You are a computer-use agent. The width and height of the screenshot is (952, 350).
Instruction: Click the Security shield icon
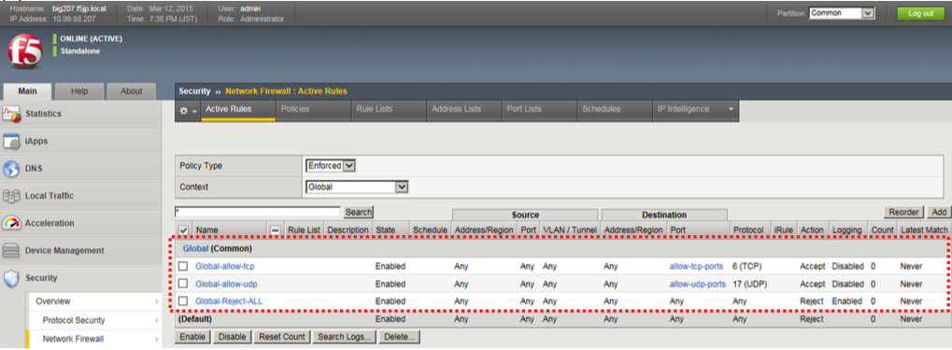click(12, 278)
